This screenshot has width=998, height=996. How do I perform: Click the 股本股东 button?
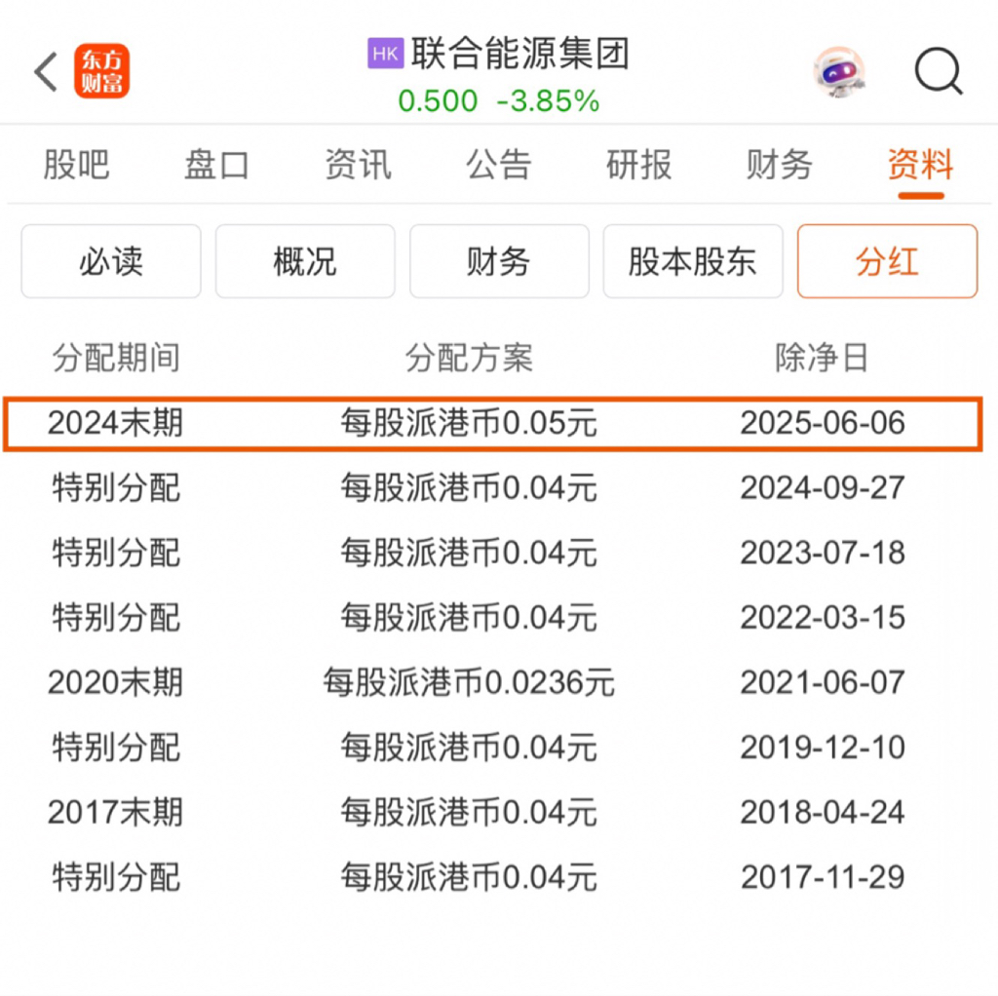click(x=693, y=261)
